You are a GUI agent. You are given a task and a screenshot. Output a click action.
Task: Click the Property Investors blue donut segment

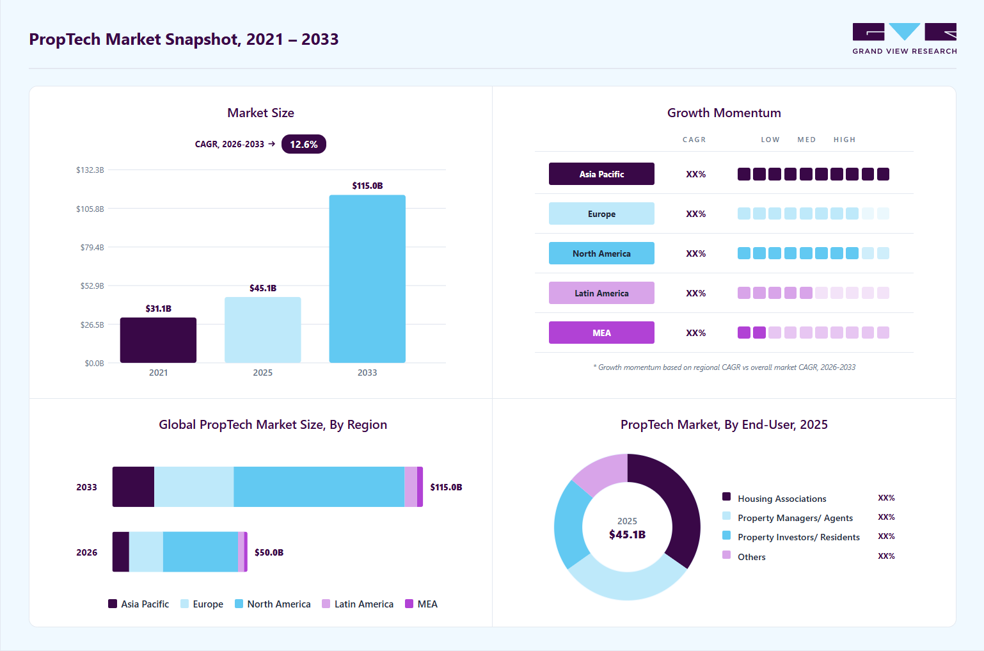(569, 525)
